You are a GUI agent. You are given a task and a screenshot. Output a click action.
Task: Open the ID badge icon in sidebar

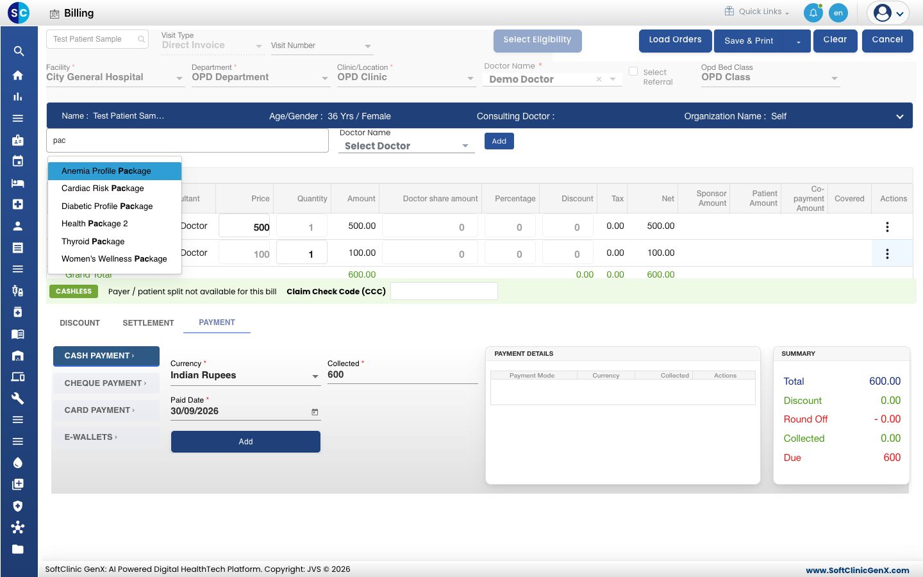[18, 140]
